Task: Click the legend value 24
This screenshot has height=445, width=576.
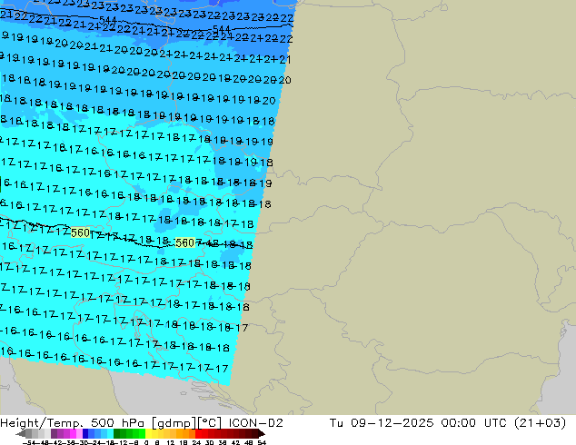Action: point(196,443)
